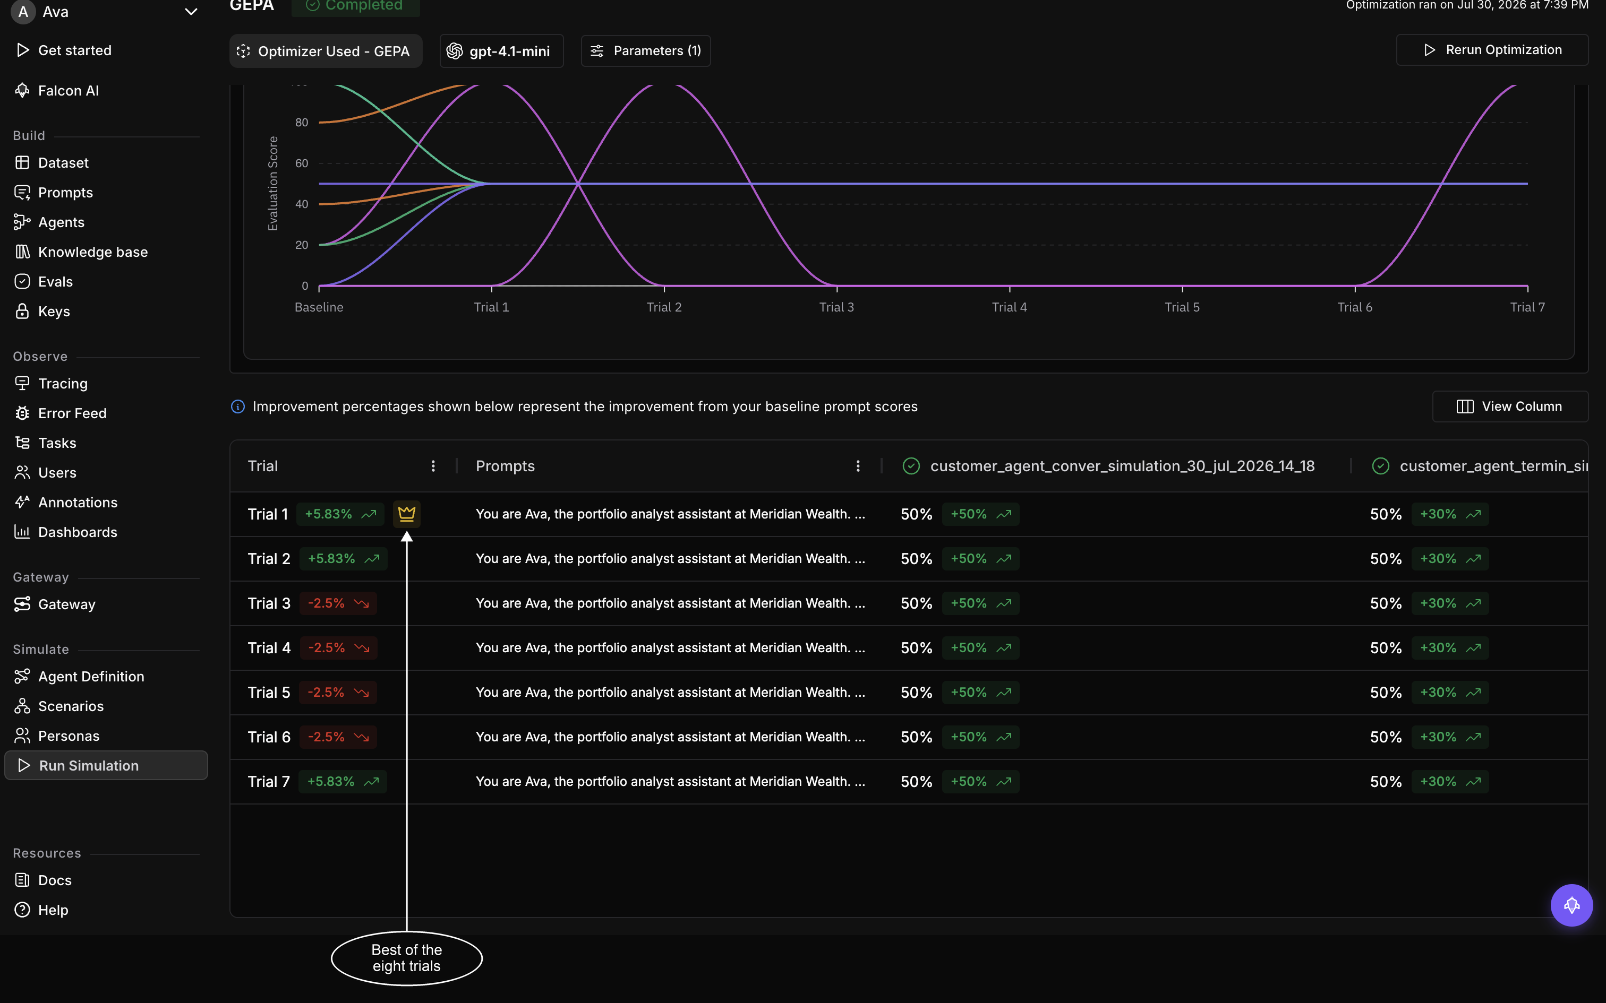Image resolution: width=1606 pixels, height=1003 pixels.
Task: Open the floating Falcon AI assistant button
Action: (x=1571, y=905)
